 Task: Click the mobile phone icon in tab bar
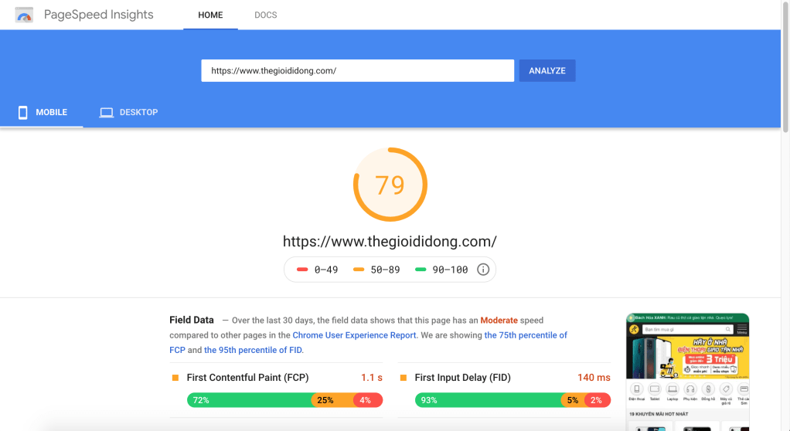[x=23, y=113]
